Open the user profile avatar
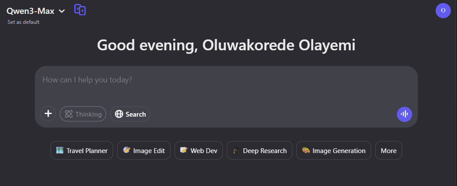 tap(443, 10)
